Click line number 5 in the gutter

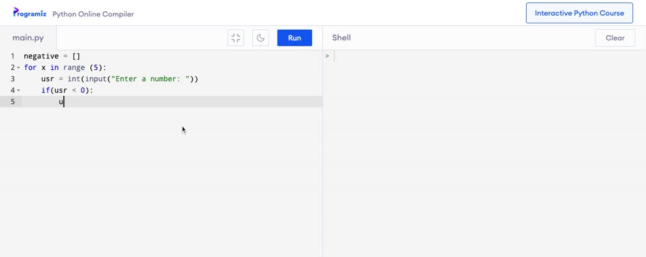[12, 101]
